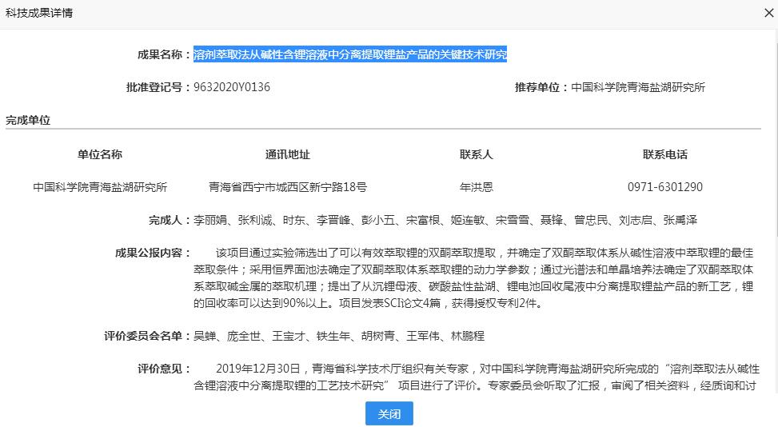Click the 成果公报内容 label
This screenshot has height=427, width=778.
(153, 253)
